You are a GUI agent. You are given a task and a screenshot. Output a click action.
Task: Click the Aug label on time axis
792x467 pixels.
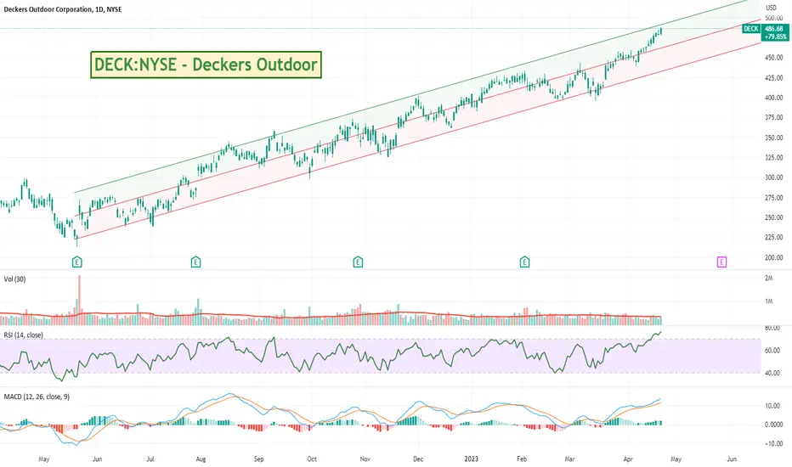click(x=201, y=459)
